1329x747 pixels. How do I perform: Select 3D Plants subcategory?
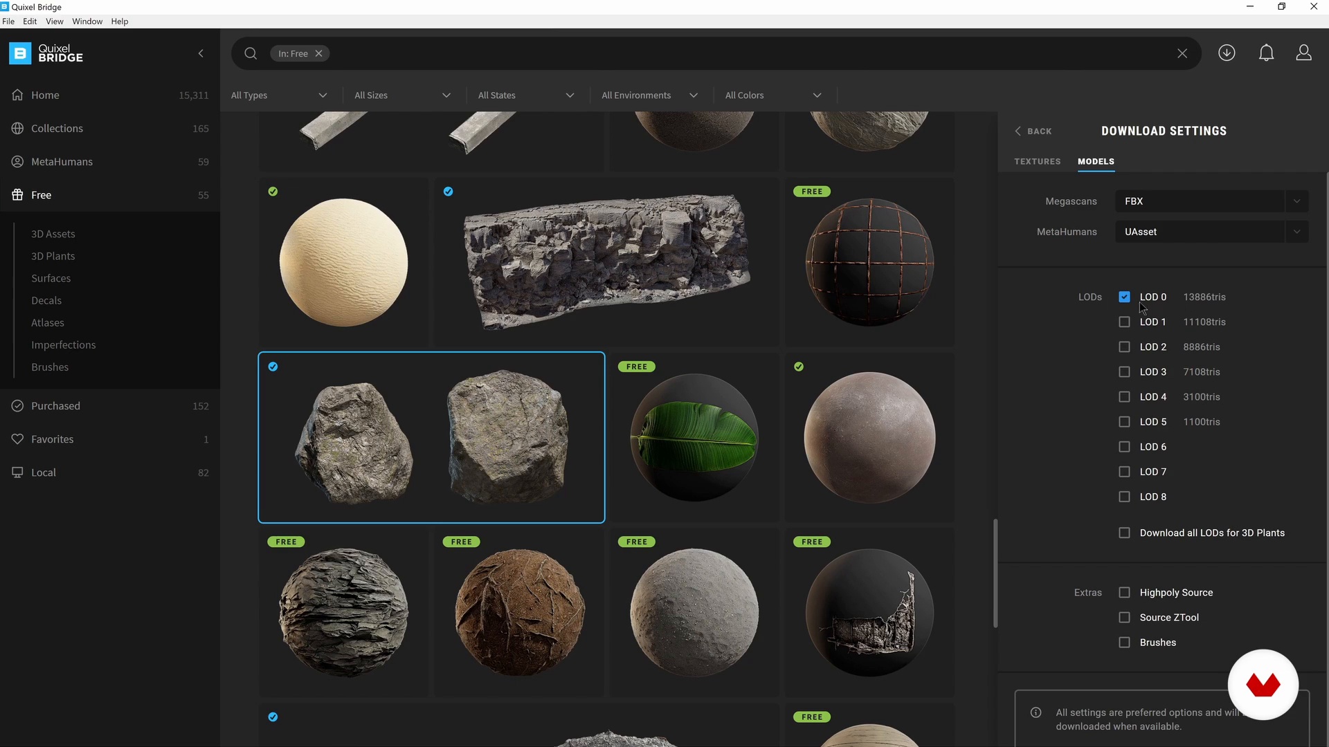pos(53,256)
